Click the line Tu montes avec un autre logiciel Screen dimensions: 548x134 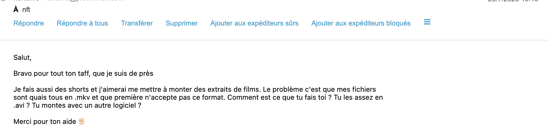[x=77, y=105]
